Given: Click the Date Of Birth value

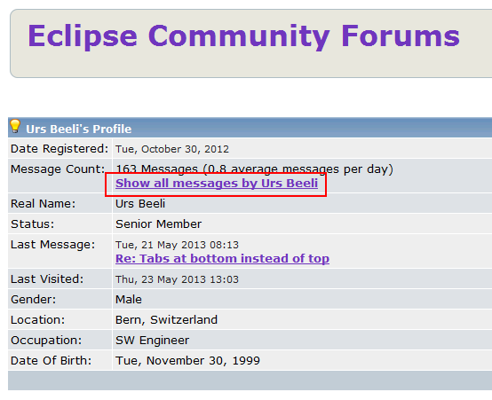Looking at the screenshot, I should pos(187,361).
